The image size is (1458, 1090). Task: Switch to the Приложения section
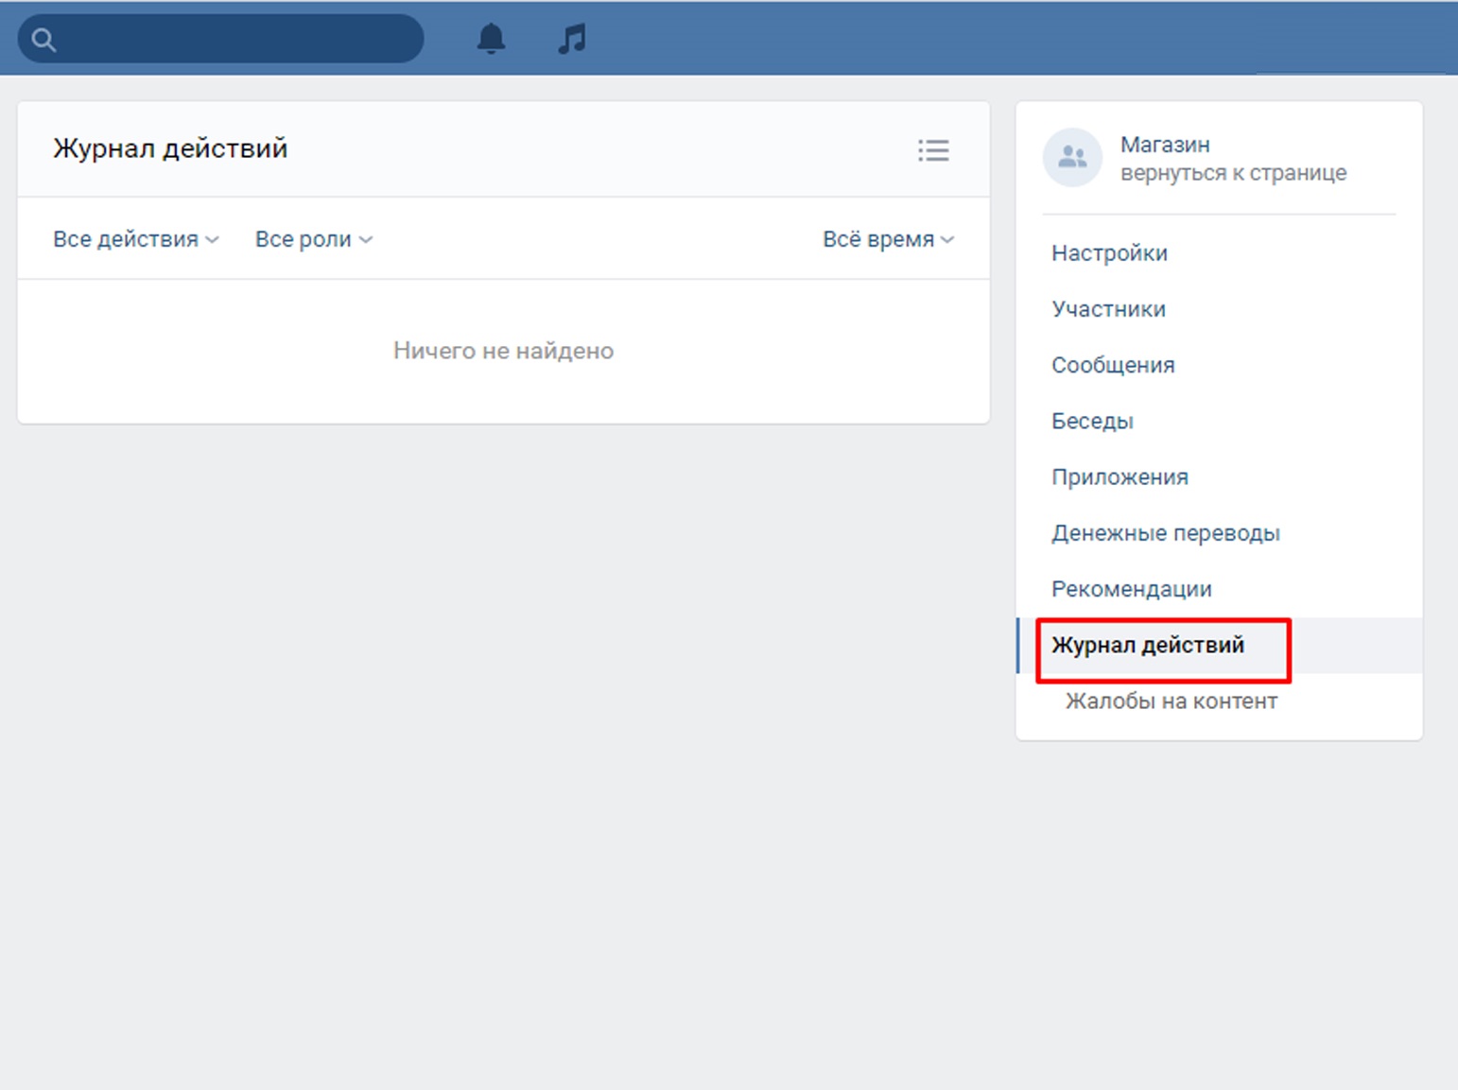(1120, 477)
